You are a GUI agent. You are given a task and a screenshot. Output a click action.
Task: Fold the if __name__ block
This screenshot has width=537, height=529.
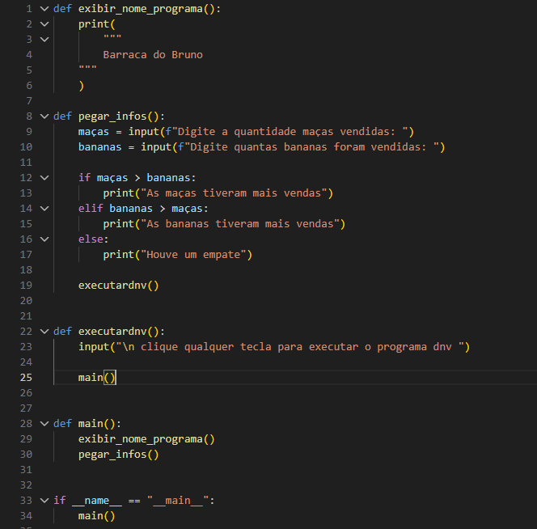point(44,501)
